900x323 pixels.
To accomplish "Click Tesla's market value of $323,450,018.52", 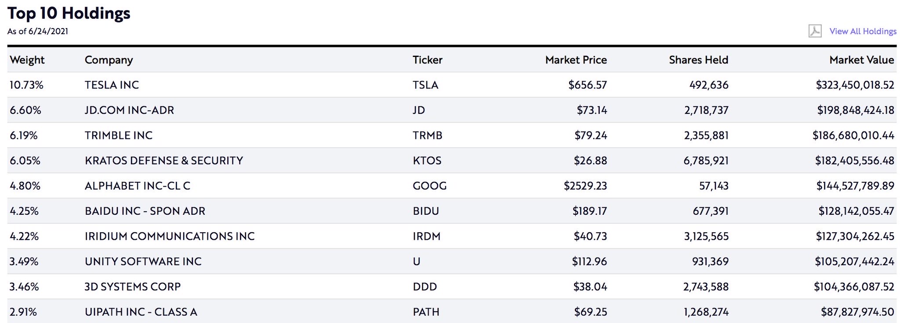I will 855,85.
